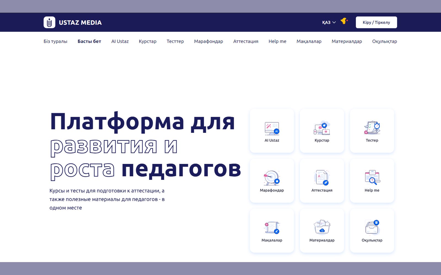Open Материалдар in the navigation bar
This screenshot has height=275, width=441.
coord(347,41)
